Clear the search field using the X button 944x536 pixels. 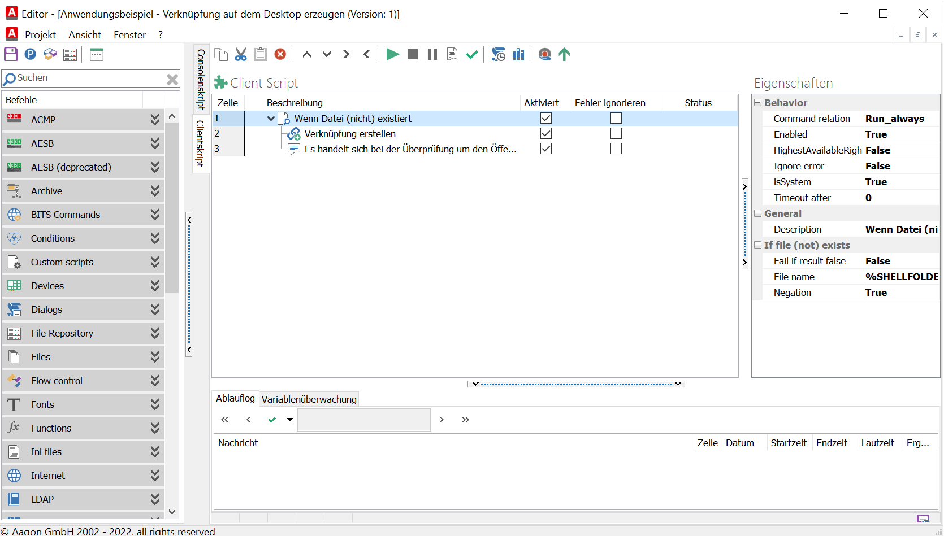click(x=172, y=79)
